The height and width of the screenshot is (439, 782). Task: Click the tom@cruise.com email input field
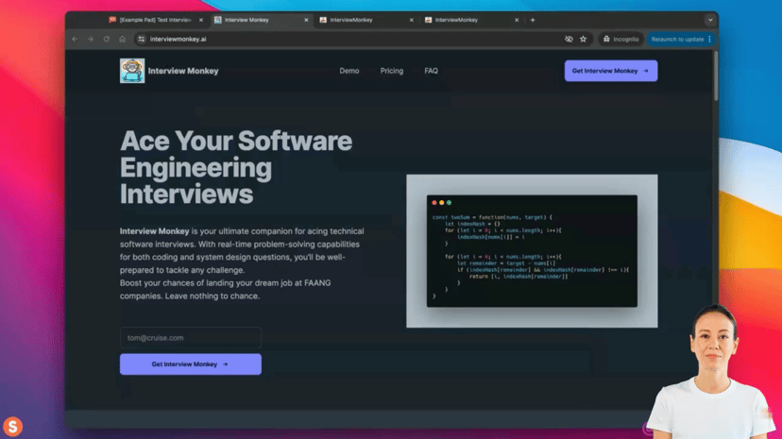pyautogui.click(x=191, y=338)
